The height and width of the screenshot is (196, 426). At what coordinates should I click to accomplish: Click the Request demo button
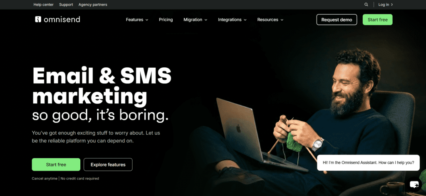click(337, 20)
